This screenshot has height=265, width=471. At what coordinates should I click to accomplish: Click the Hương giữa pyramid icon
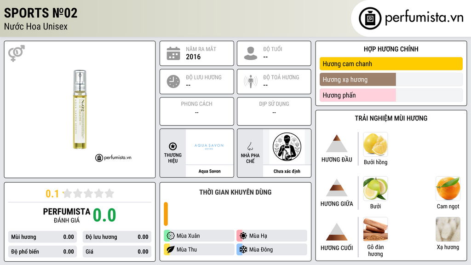(337, 188)
